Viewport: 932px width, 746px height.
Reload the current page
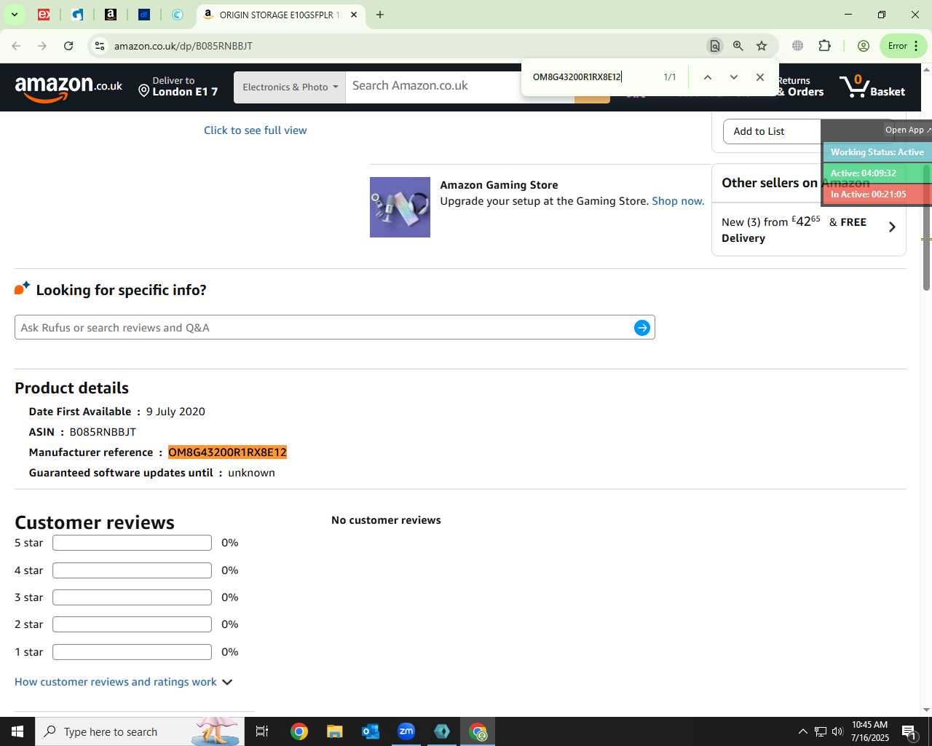68,46
